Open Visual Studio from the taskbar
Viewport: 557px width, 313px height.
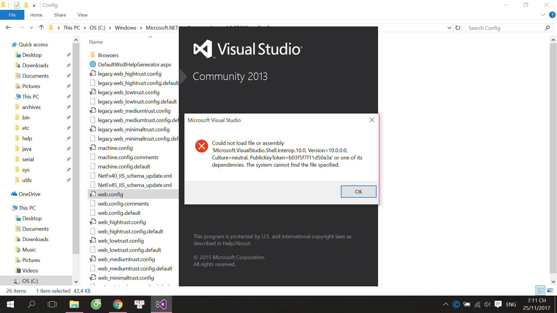[161, 304]
